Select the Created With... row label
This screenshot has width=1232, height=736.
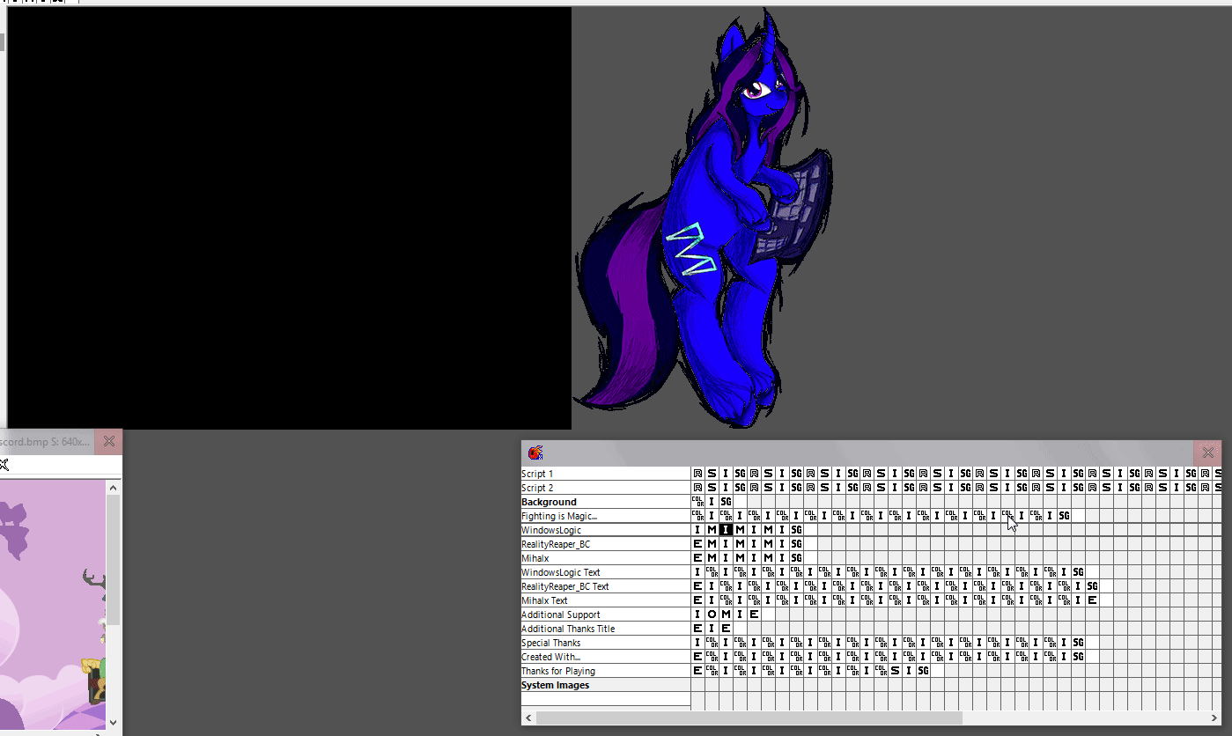coord(606,657)
